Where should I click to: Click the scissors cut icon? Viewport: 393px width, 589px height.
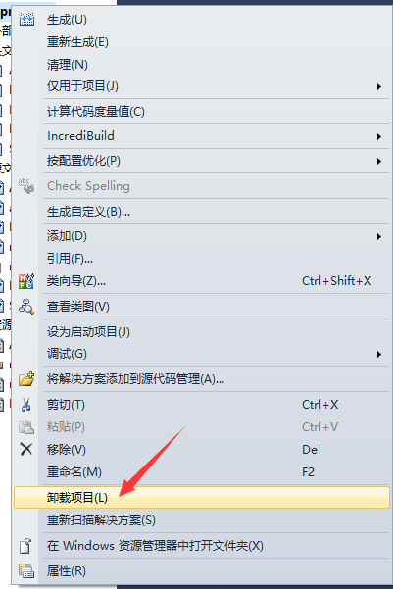pos(26,405)
